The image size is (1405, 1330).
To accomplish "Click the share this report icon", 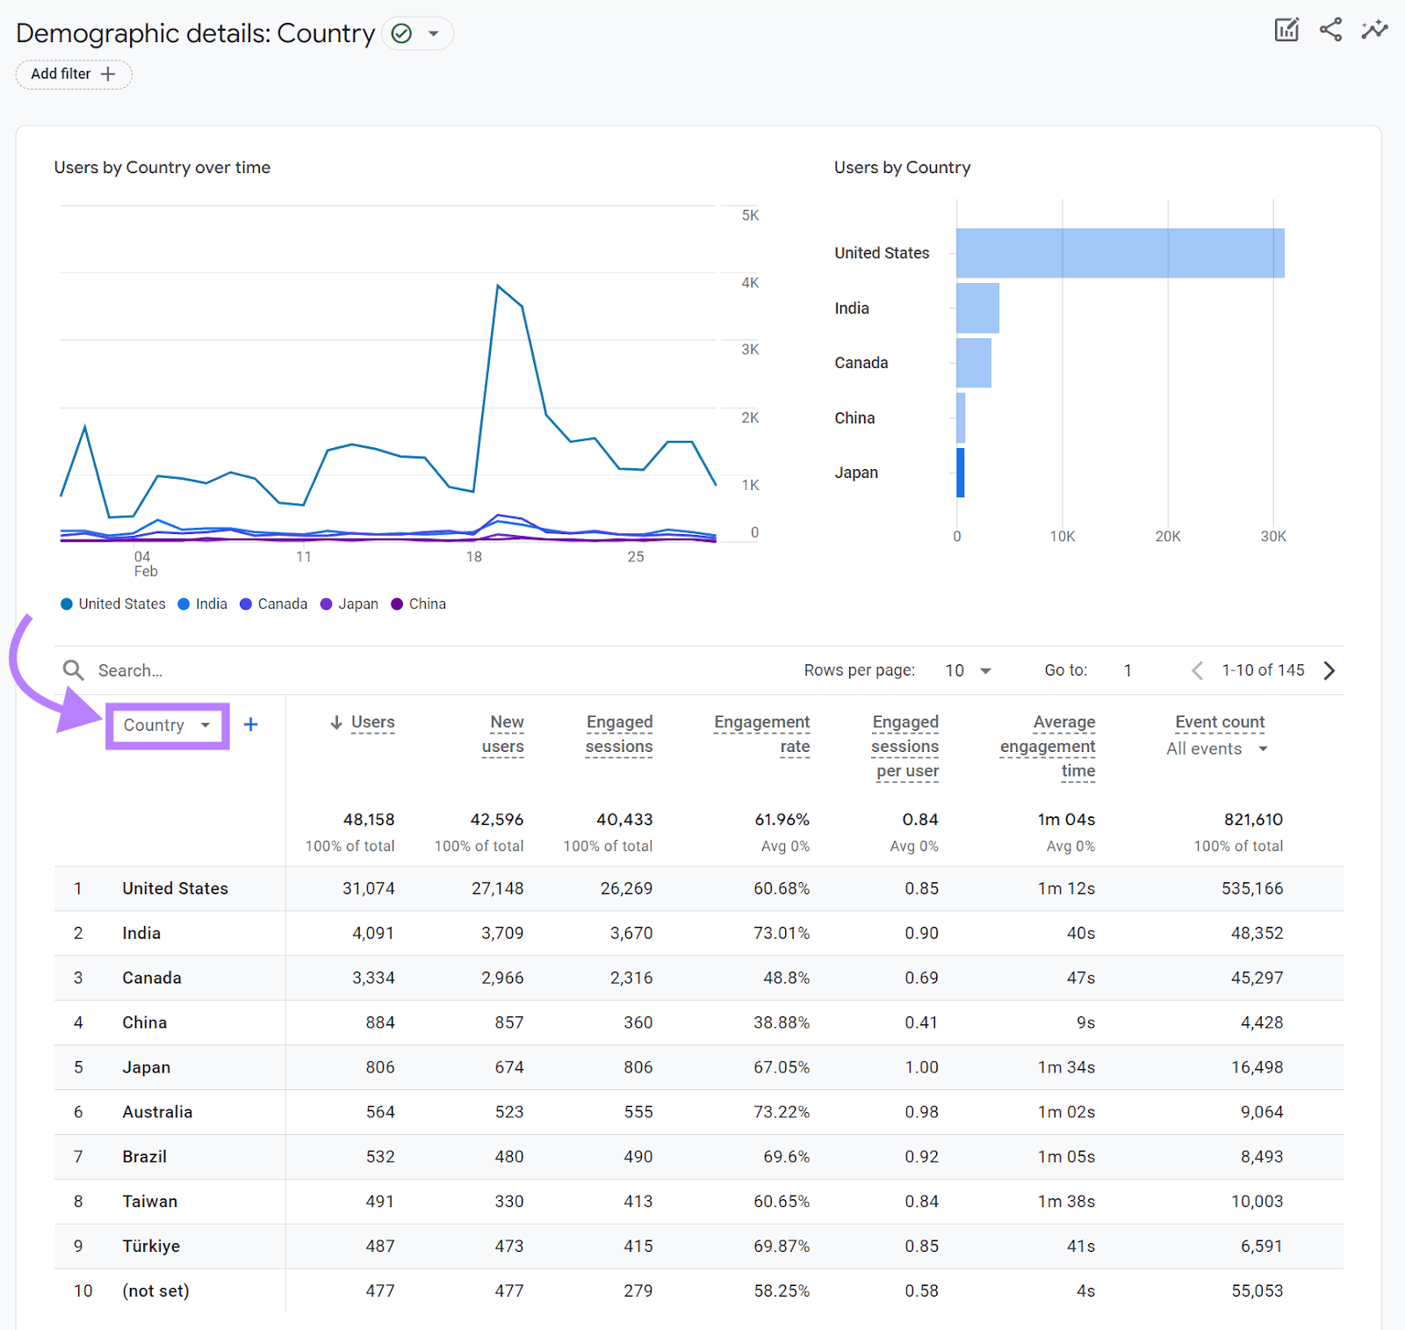I will (1330, 30).
